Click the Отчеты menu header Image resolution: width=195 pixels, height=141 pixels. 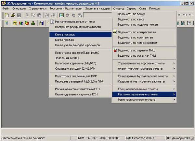tap(118, 8)
